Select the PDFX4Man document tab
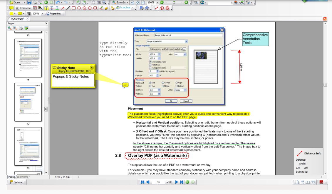 [x=17, y=18]
